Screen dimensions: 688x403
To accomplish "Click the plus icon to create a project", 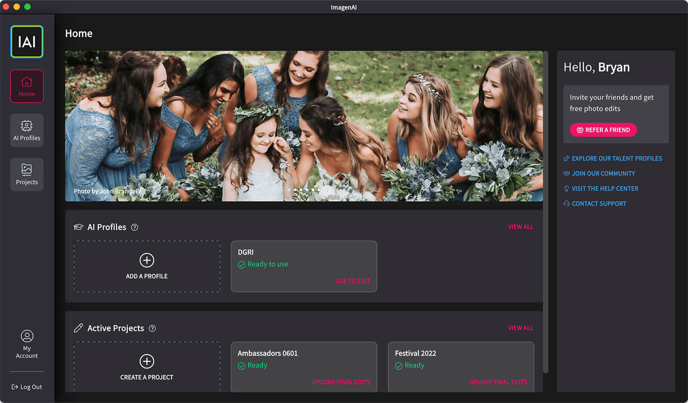I will [x=147, y=361].
